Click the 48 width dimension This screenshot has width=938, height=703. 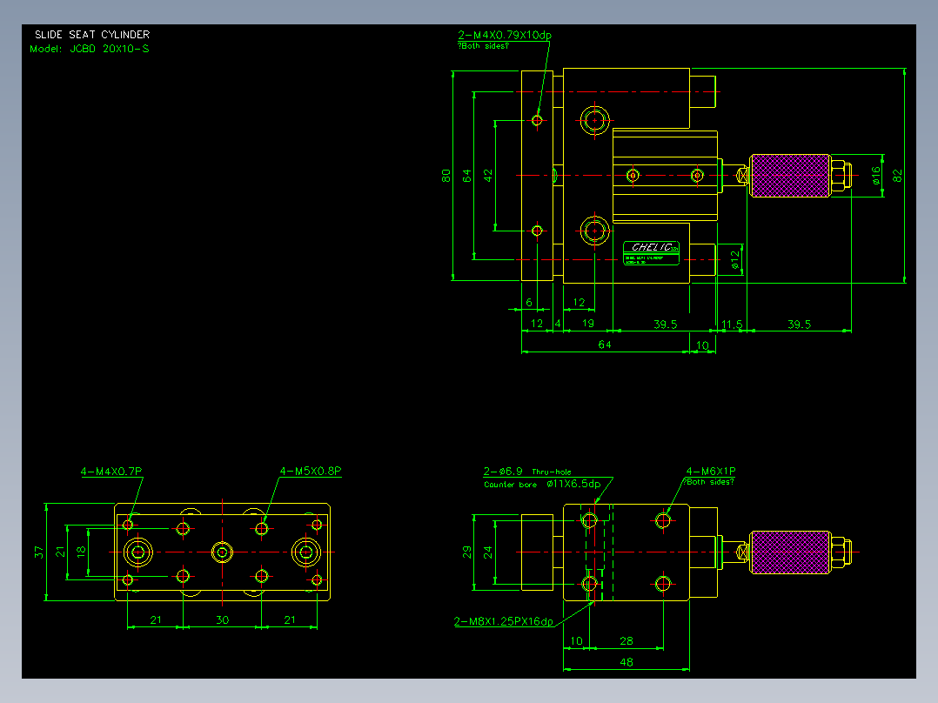[x=626, y=662]
